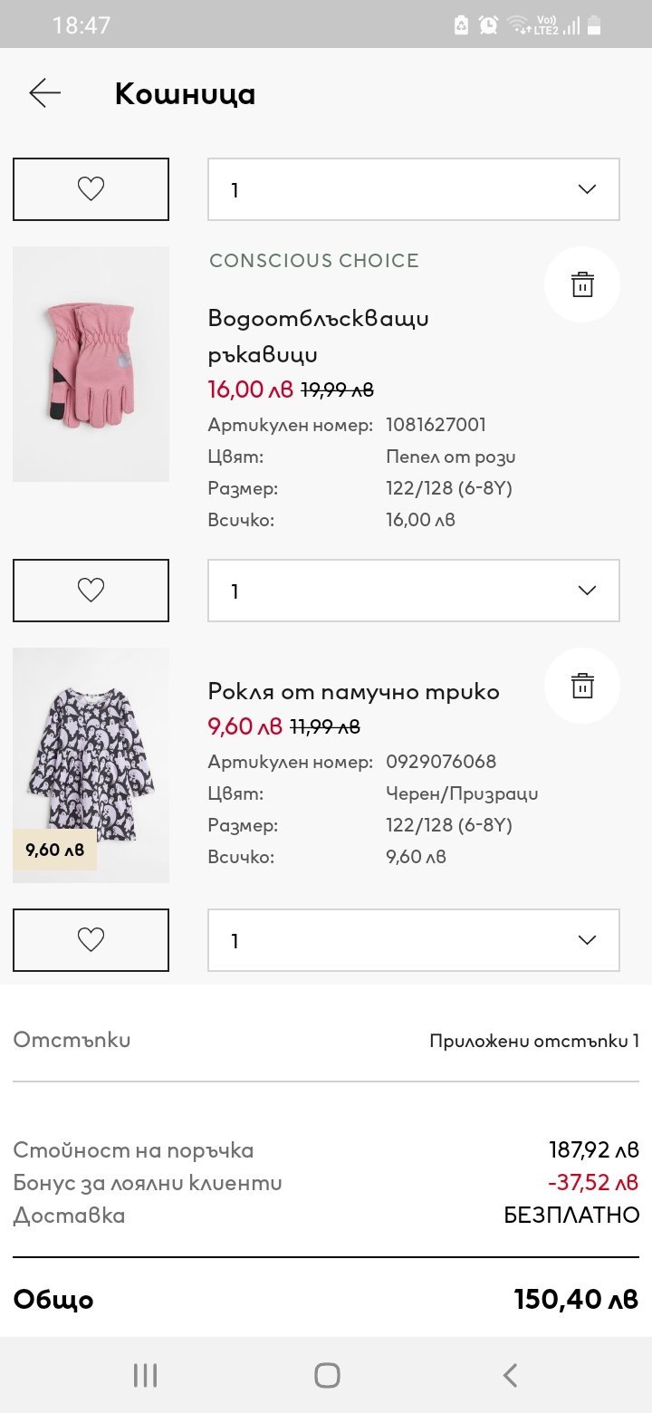Open quantity dropdown for the pink gloves
This screenshot has height=1413, width=652.
[x=413, y=591]
